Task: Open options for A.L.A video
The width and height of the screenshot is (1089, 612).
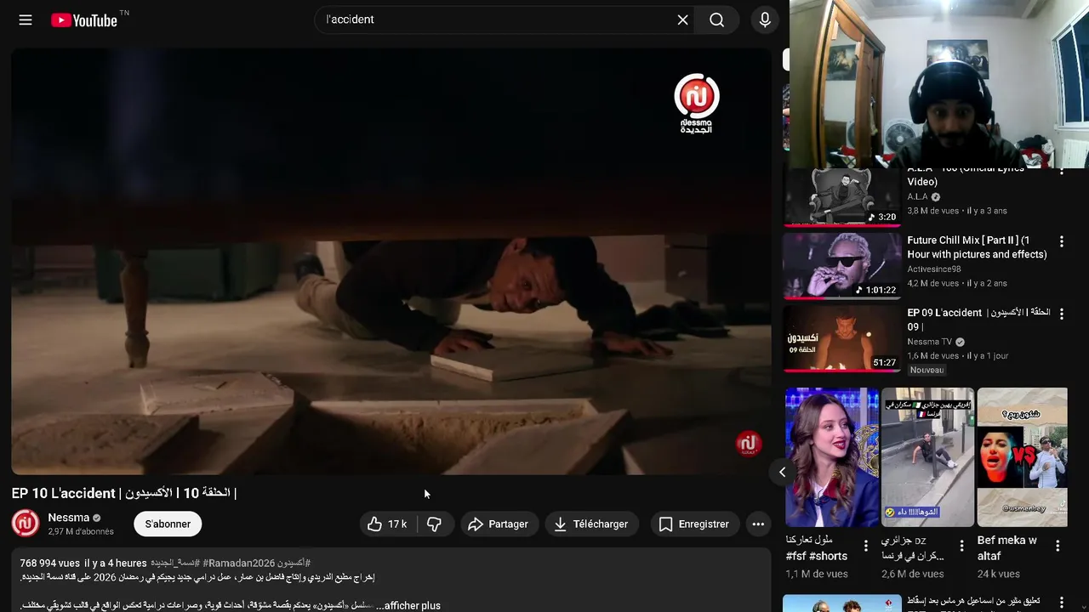Action: [x=1062, y=173]
